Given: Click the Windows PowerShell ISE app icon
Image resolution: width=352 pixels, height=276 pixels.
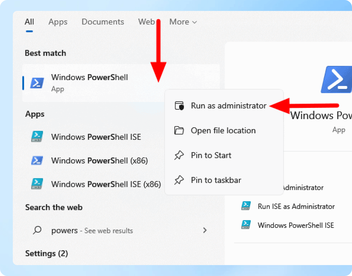Looking at the screenshot, I should pos(37,137).
